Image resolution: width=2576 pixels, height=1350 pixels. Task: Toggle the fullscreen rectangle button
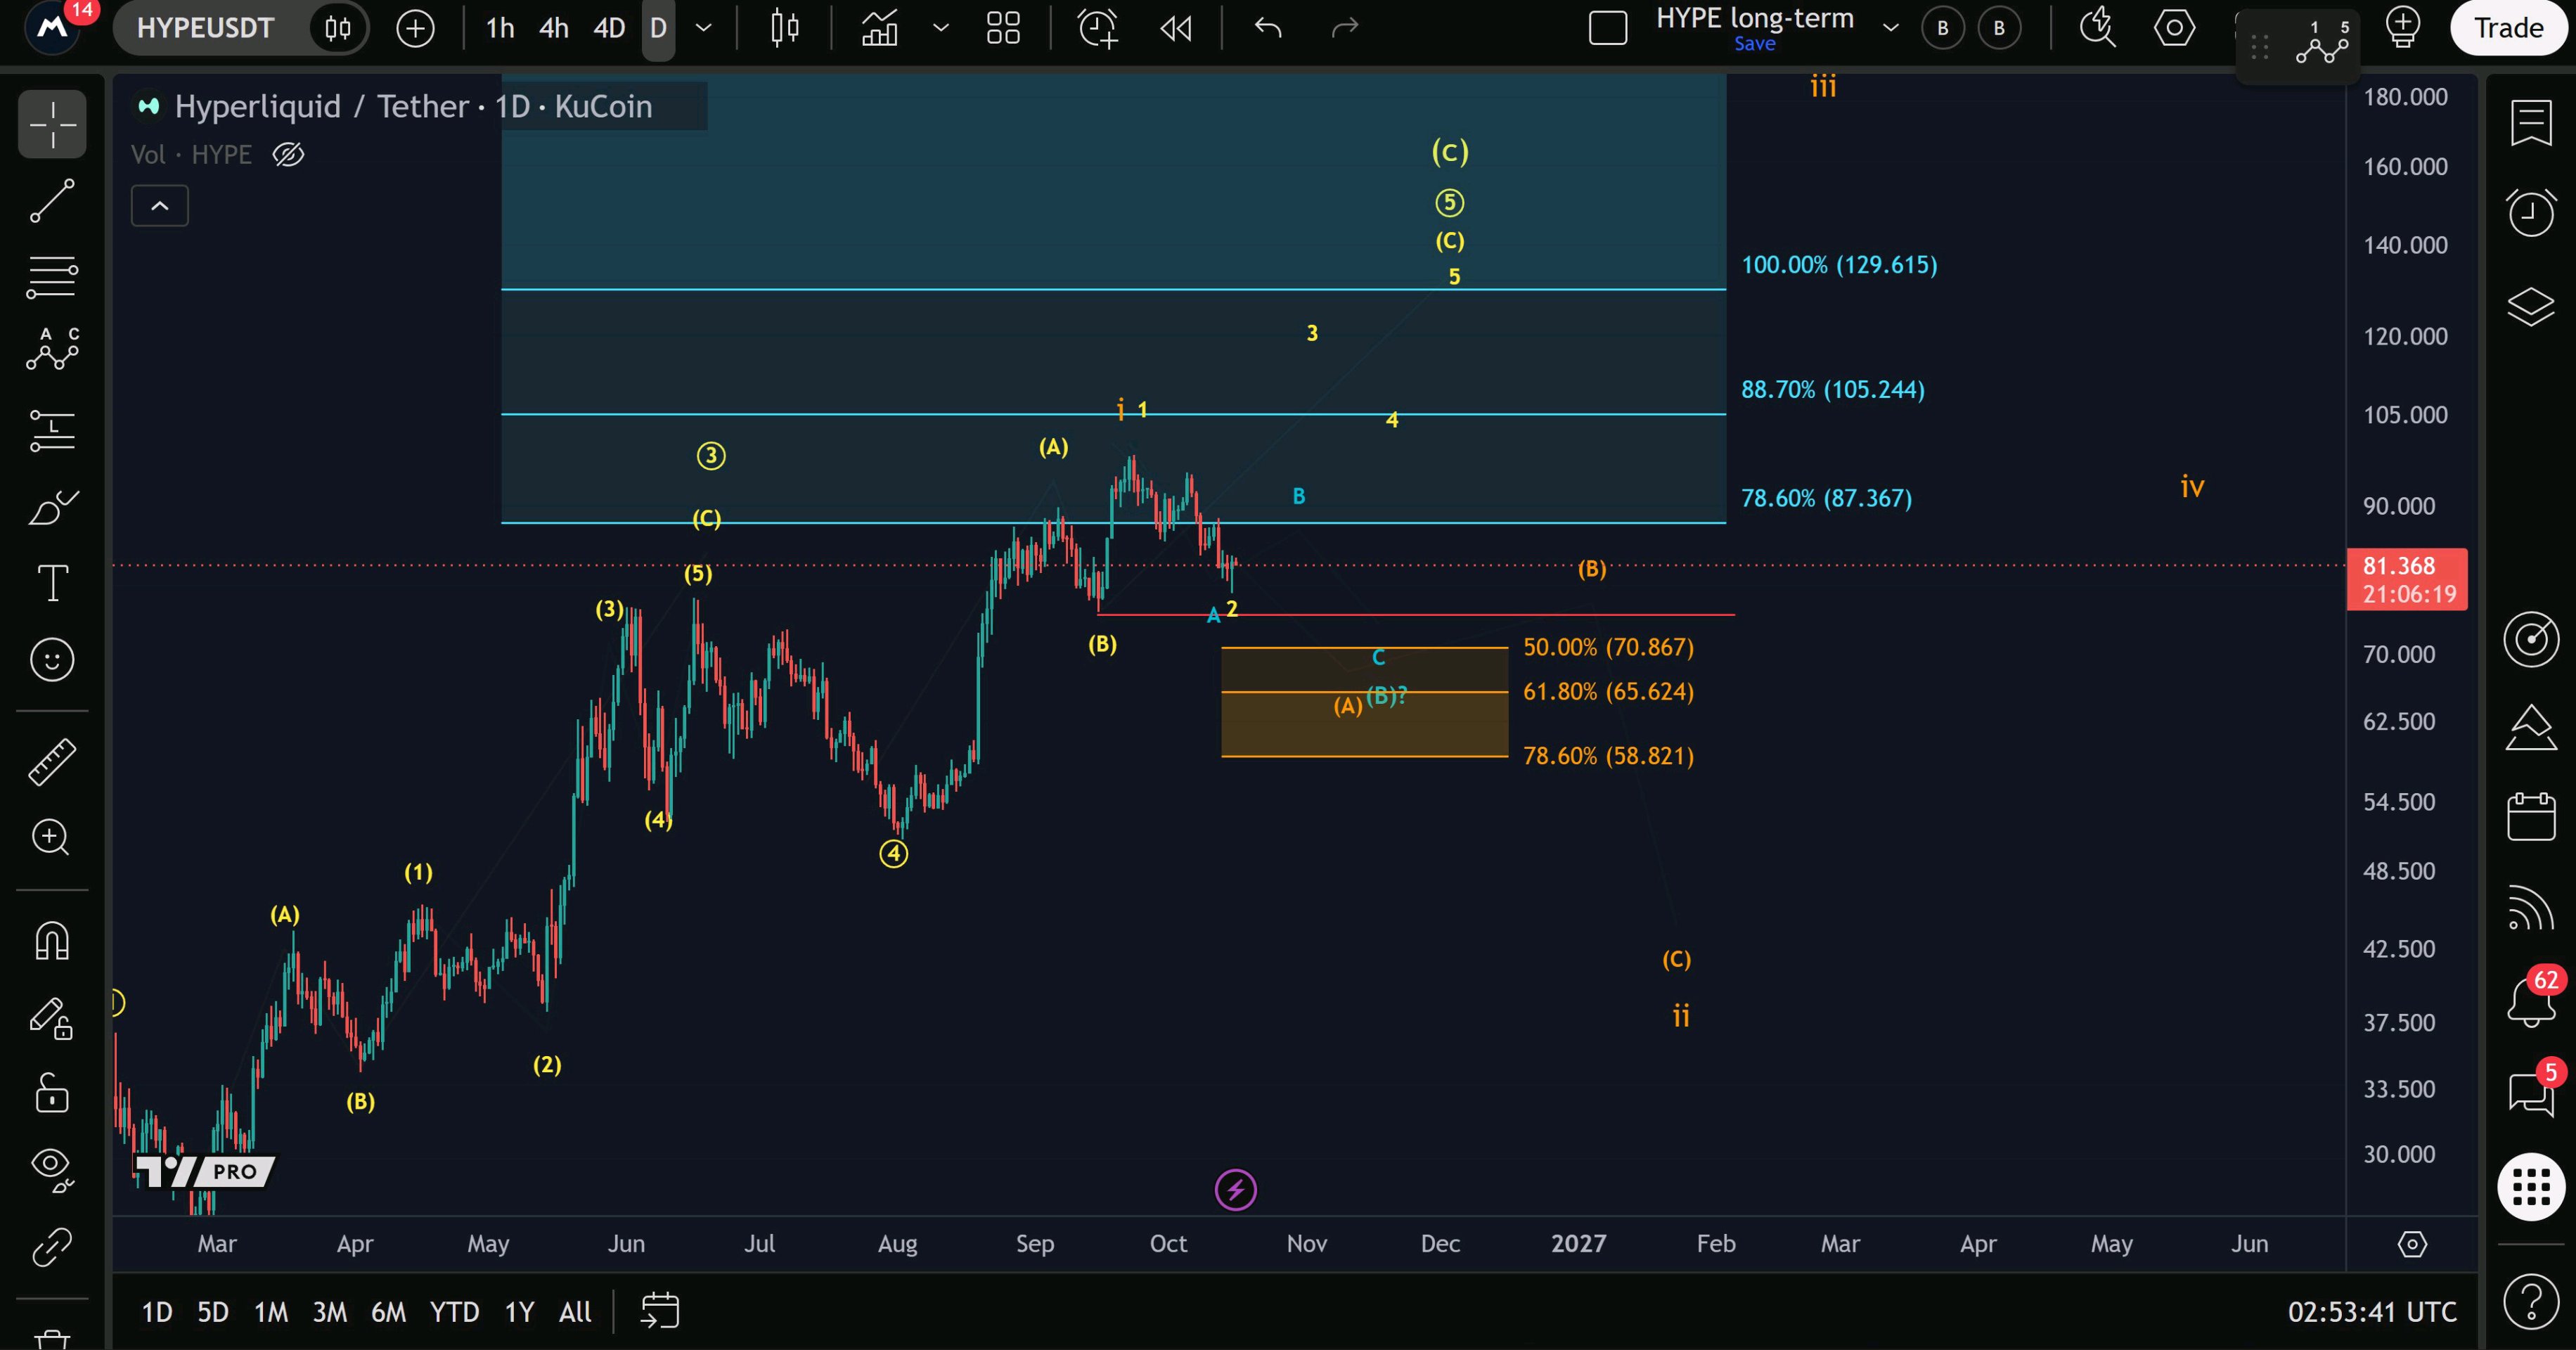(1608, 28)
